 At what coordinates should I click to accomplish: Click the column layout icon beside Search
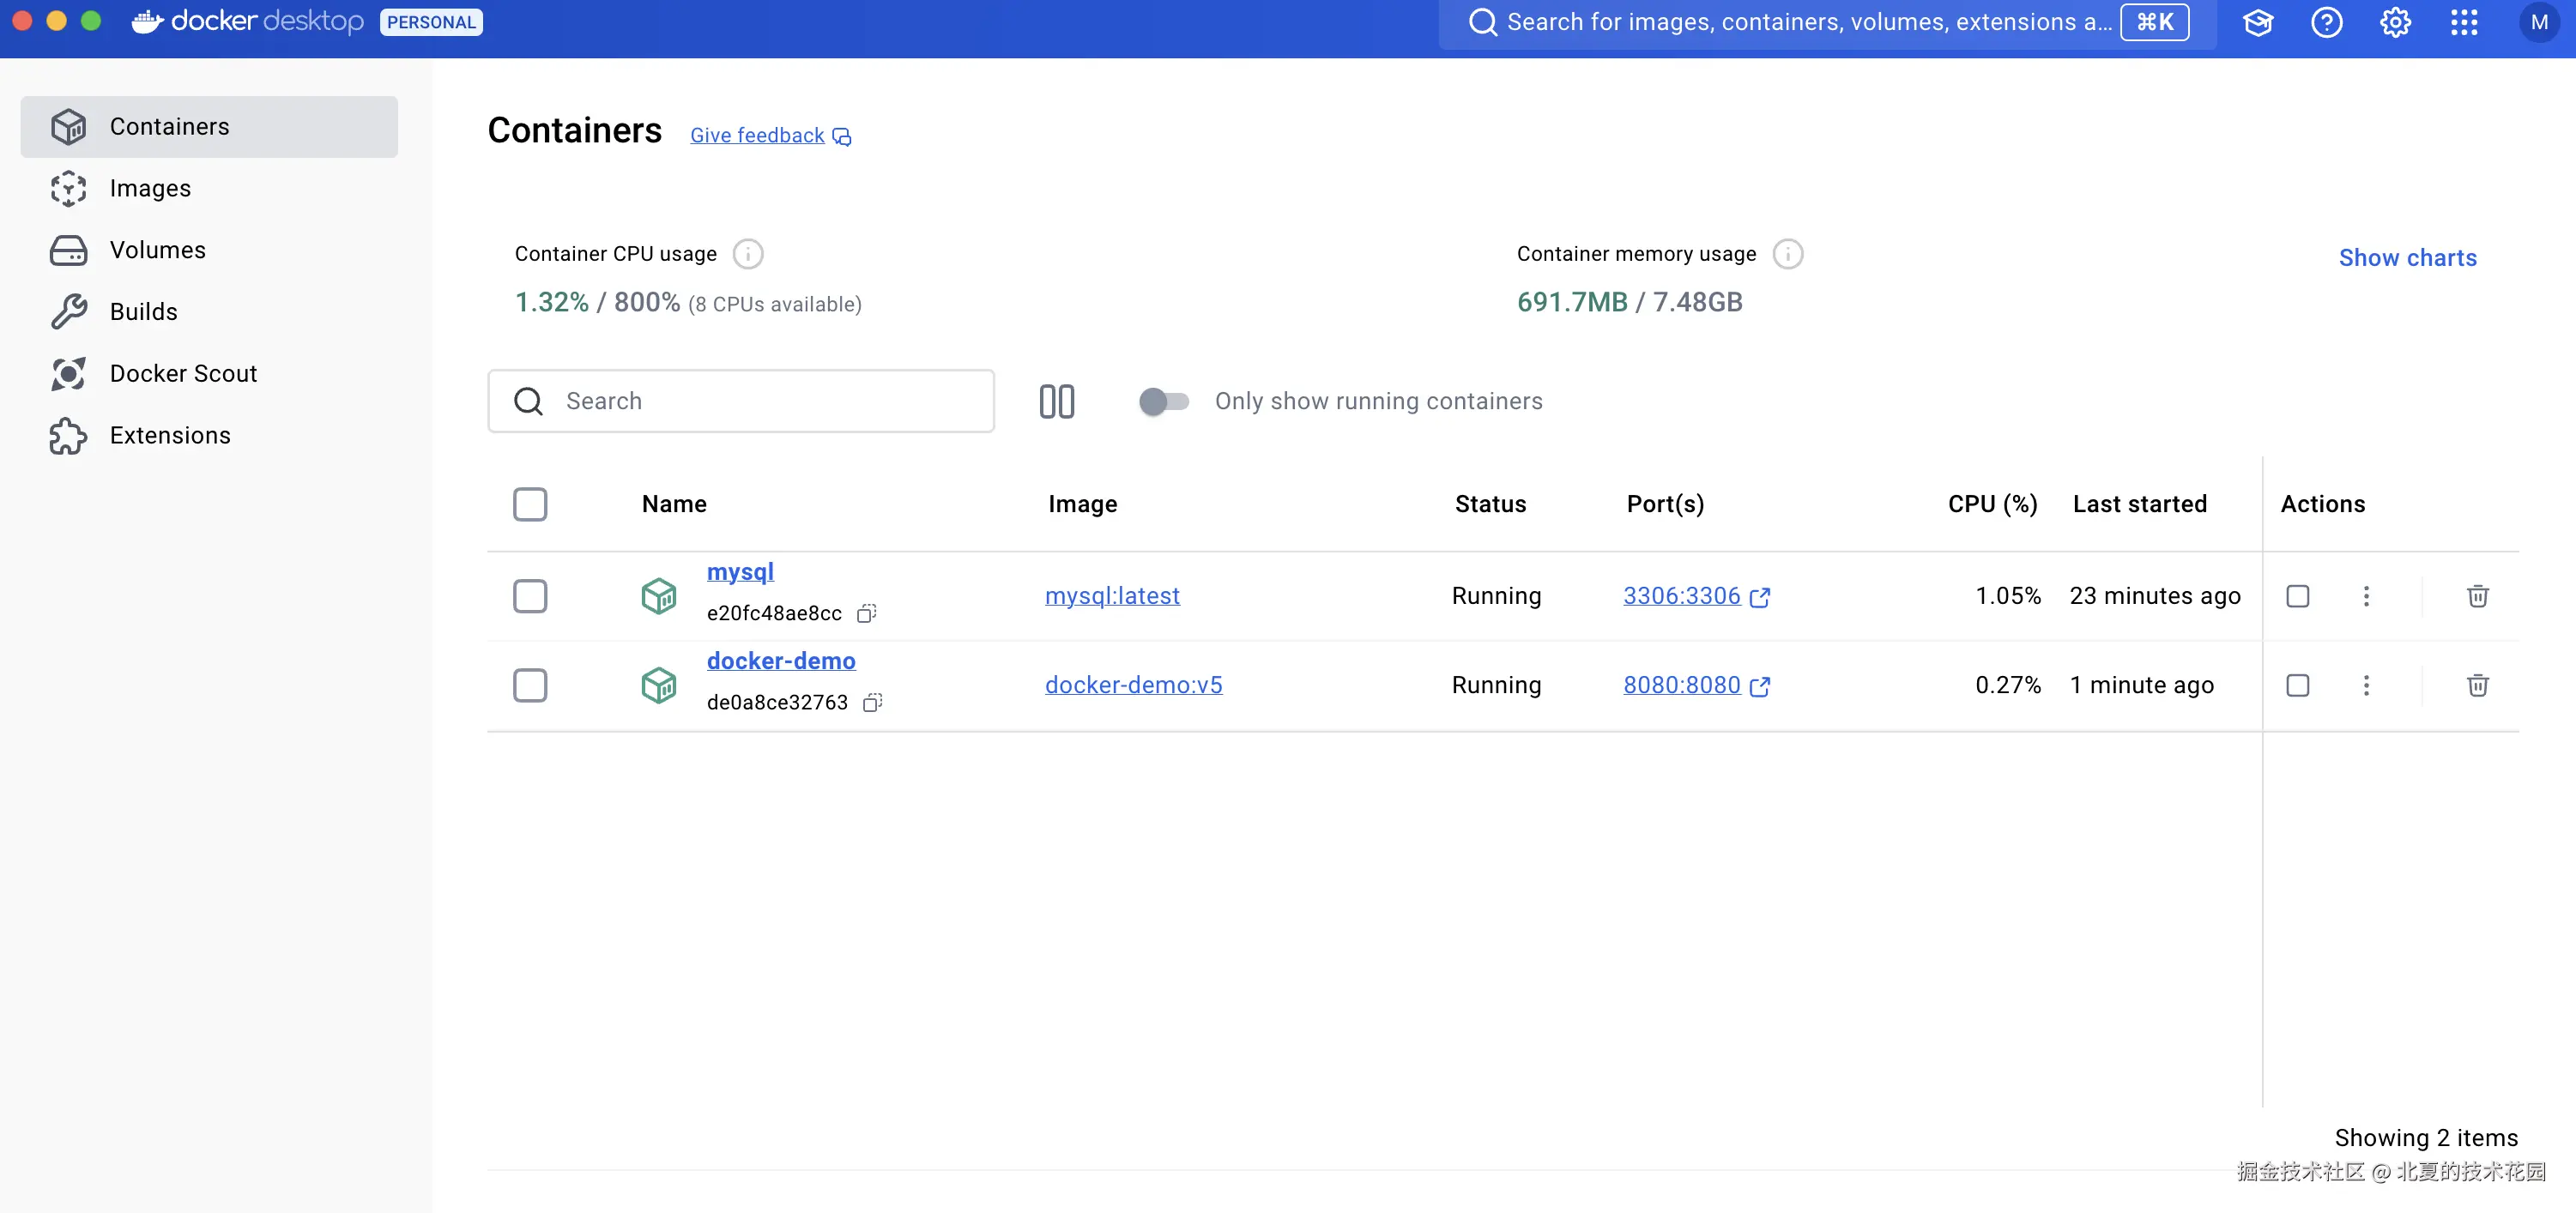click(1056, 401)
